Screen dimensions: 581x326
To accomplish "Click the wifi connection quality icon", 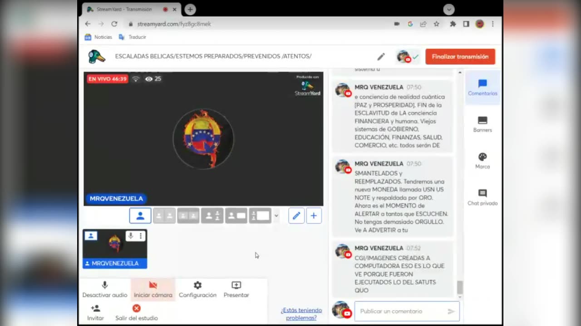I will click(136, 79).
